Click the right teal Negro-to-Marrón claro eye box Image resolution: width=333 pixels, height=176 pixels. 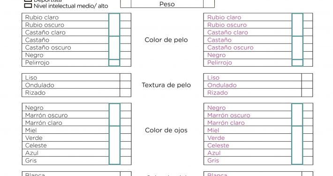coord(297,115)
